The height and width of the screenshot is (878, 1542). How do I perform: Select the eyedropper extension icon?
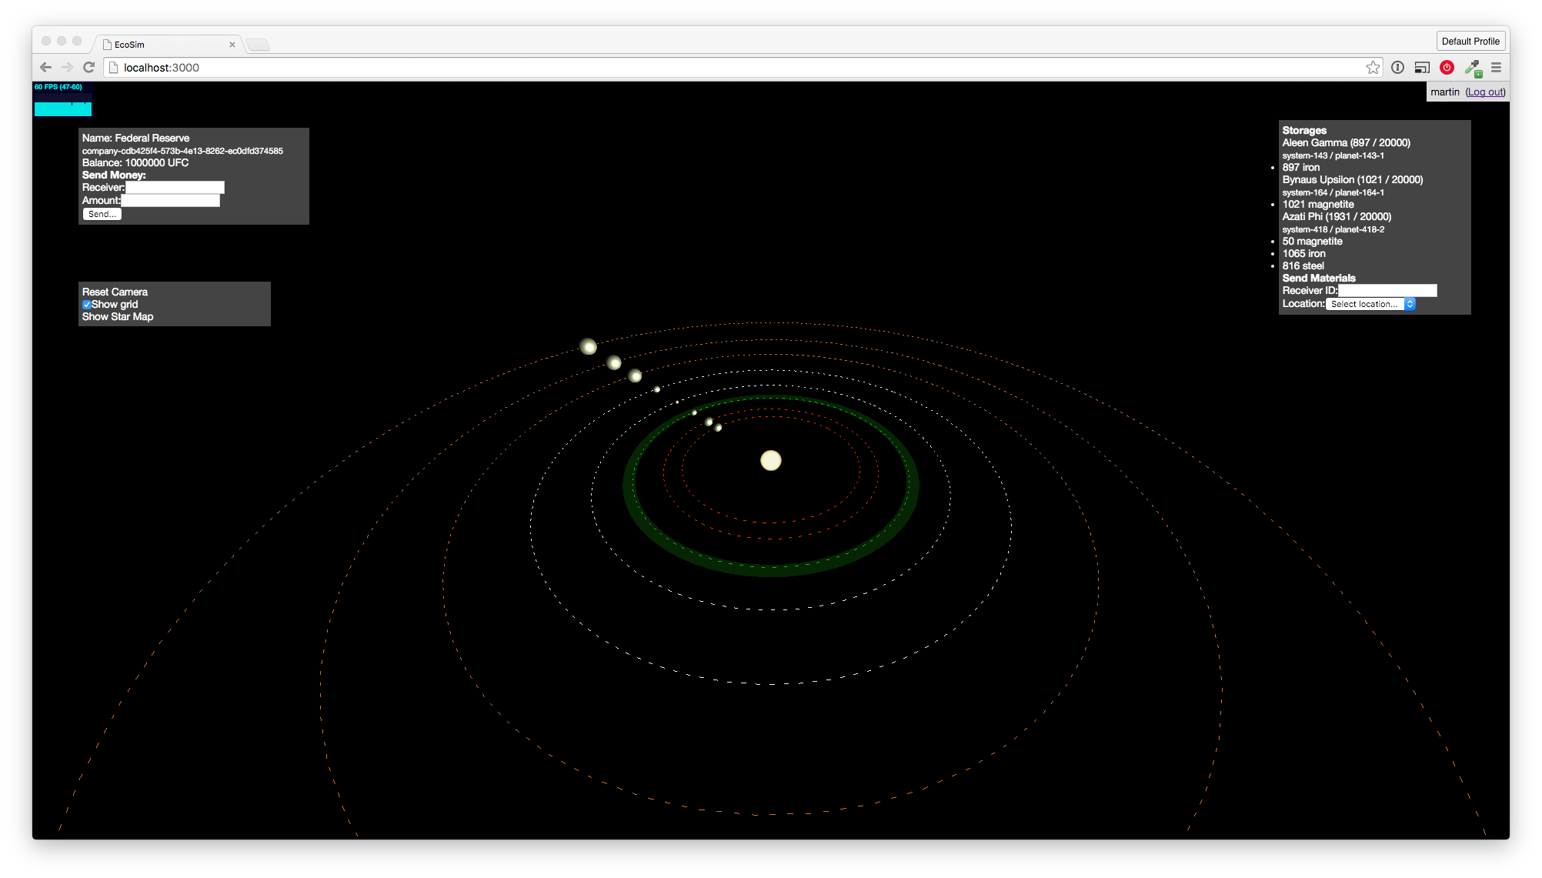[1472, 67]
